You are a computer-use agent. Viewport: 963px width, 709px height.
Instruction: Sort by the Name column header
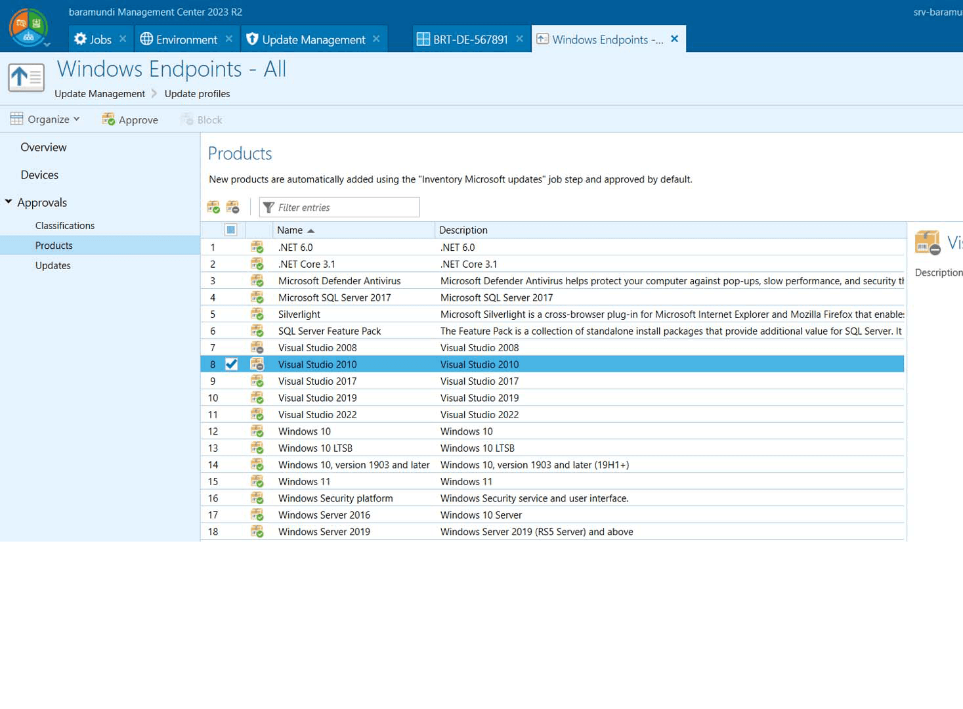pyautogui.click(x=354, y=230)
